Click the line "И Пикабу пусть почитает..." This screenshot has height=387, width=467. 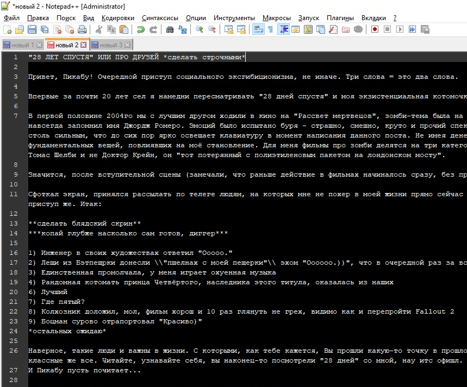[85, 370]
